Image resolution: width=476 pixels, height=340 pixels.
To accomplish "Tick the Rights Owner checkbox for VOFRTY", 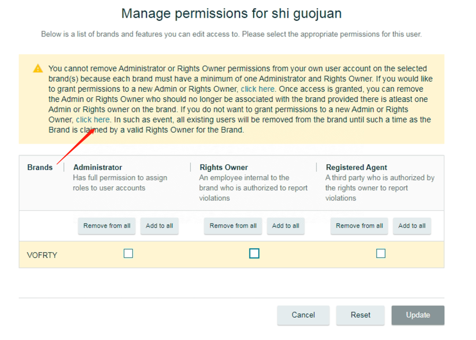I will pyautogui.click(x=254, y=253).
